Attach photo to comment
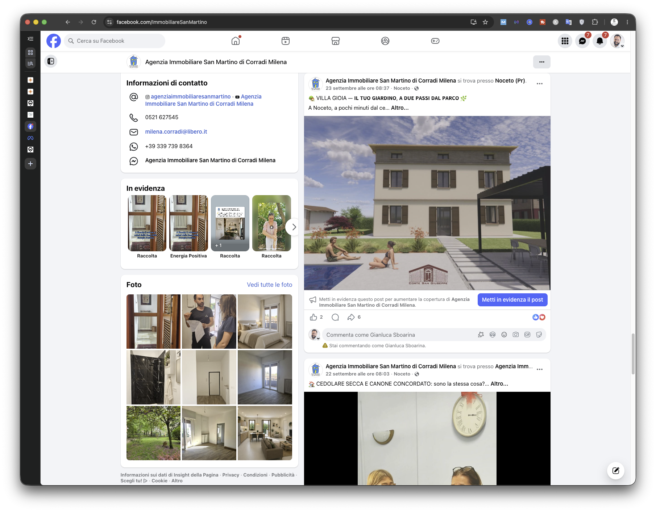 click(516, 335)
